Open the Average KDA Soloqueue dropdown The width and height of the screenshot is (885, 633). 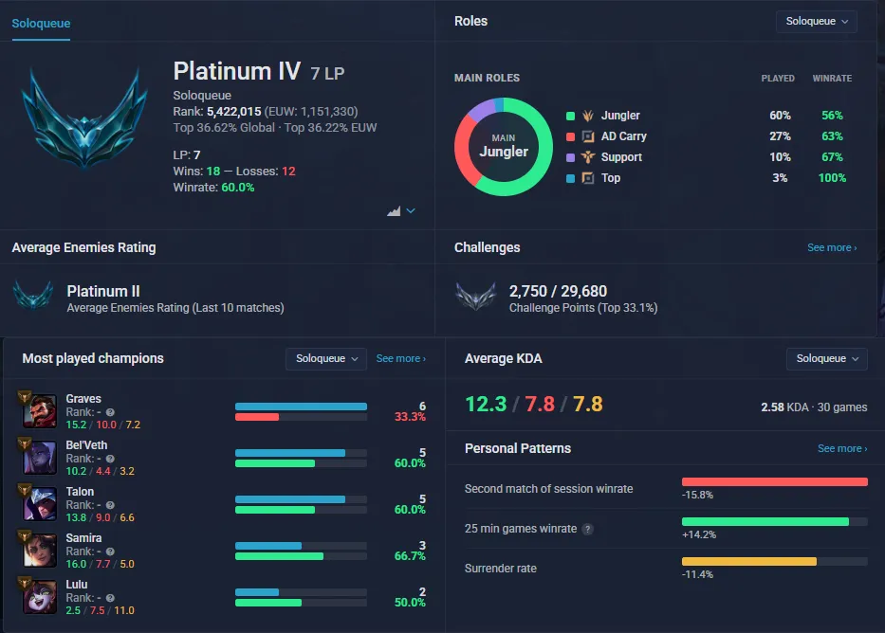tap(826, 358)
